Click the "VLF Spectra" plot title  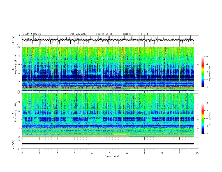pyautogui.click(x=32, y=34)
